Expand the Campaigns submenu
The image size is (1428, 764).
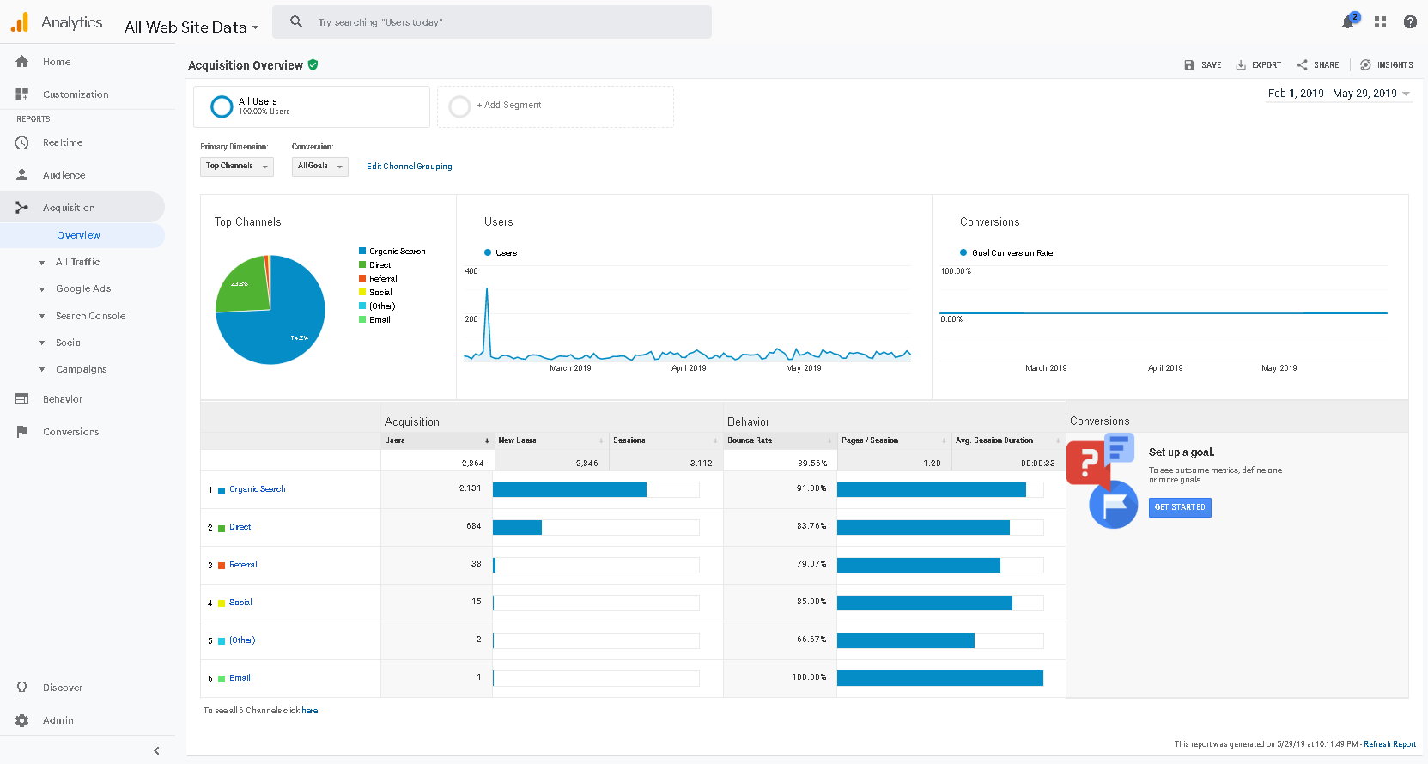(42, 370)
